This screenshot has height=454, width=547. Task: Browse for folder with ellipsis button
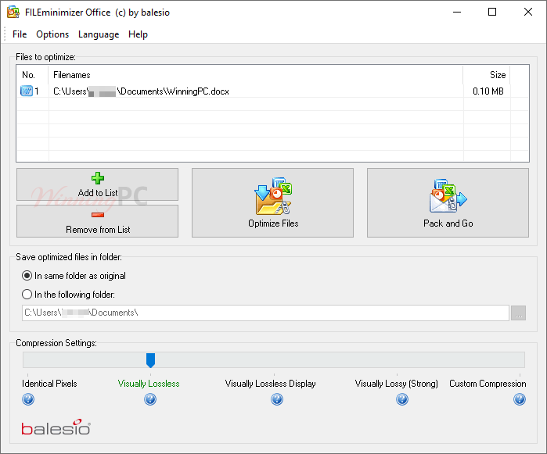click(518, 313)
